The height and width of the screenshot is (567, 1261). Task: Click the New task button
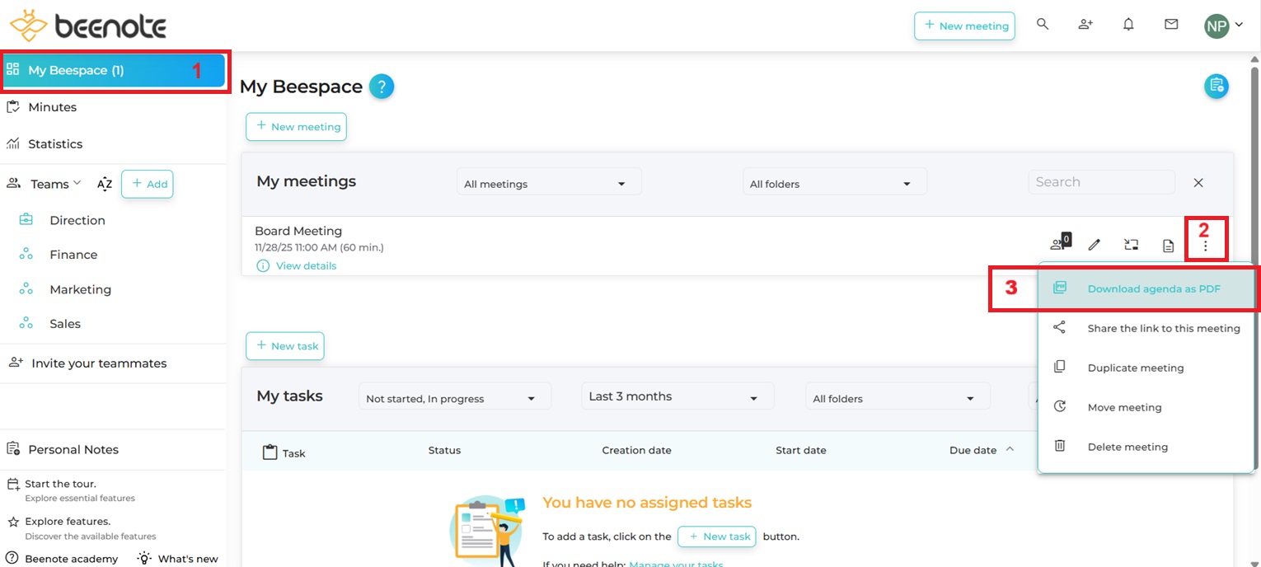point(285,346)
